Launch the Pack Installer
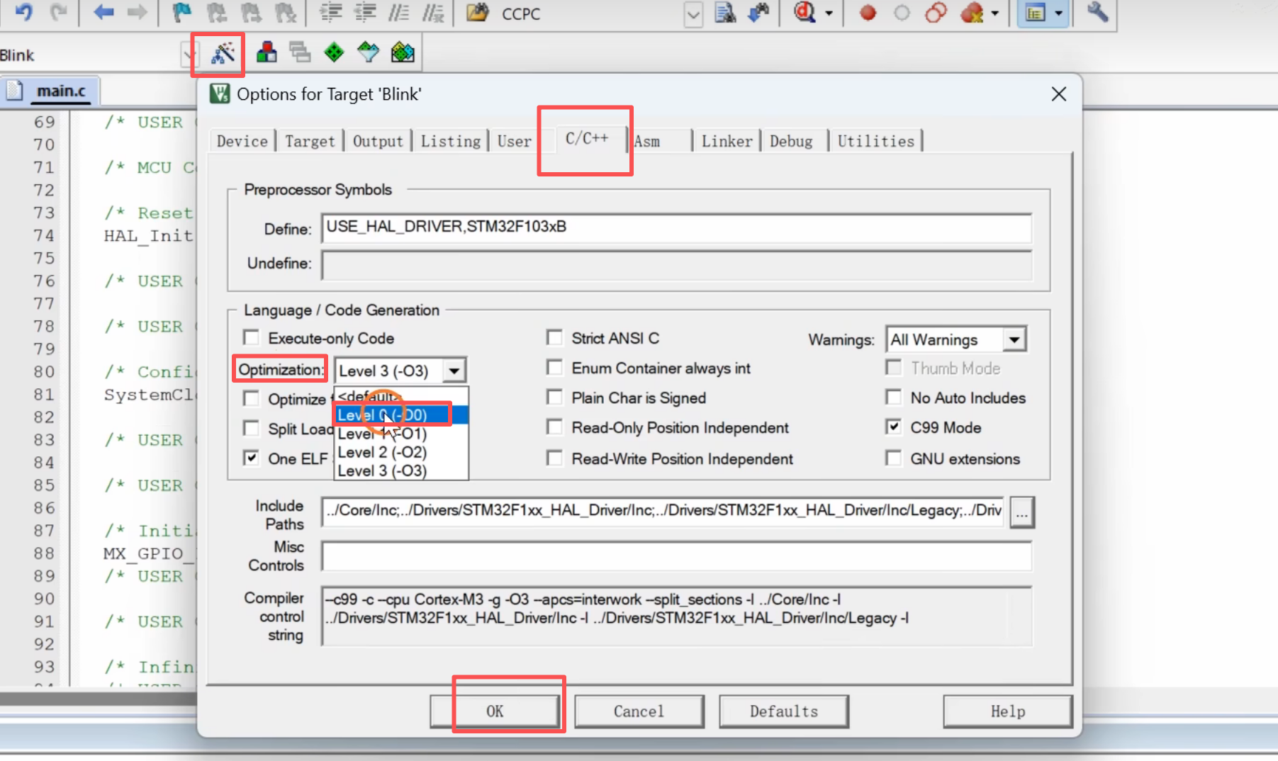1278x761 pixels. (x=403, y=52)
